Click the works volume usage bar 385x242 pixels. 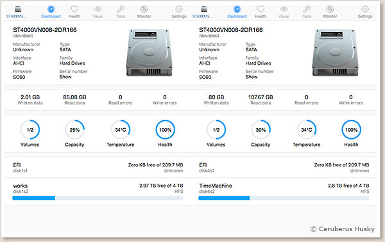98,198
